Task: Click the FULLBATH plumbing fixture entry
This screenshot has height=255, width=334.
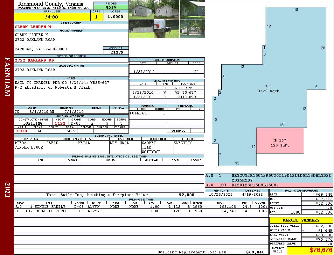Action: 139,113
